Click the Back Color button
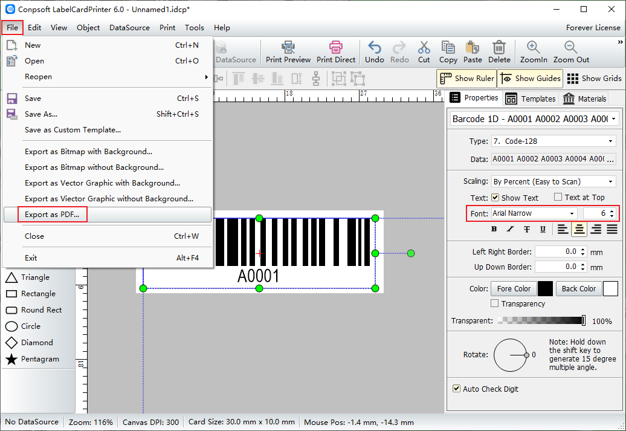This screenshot has width=626, height=431. (x=578, y=289)
